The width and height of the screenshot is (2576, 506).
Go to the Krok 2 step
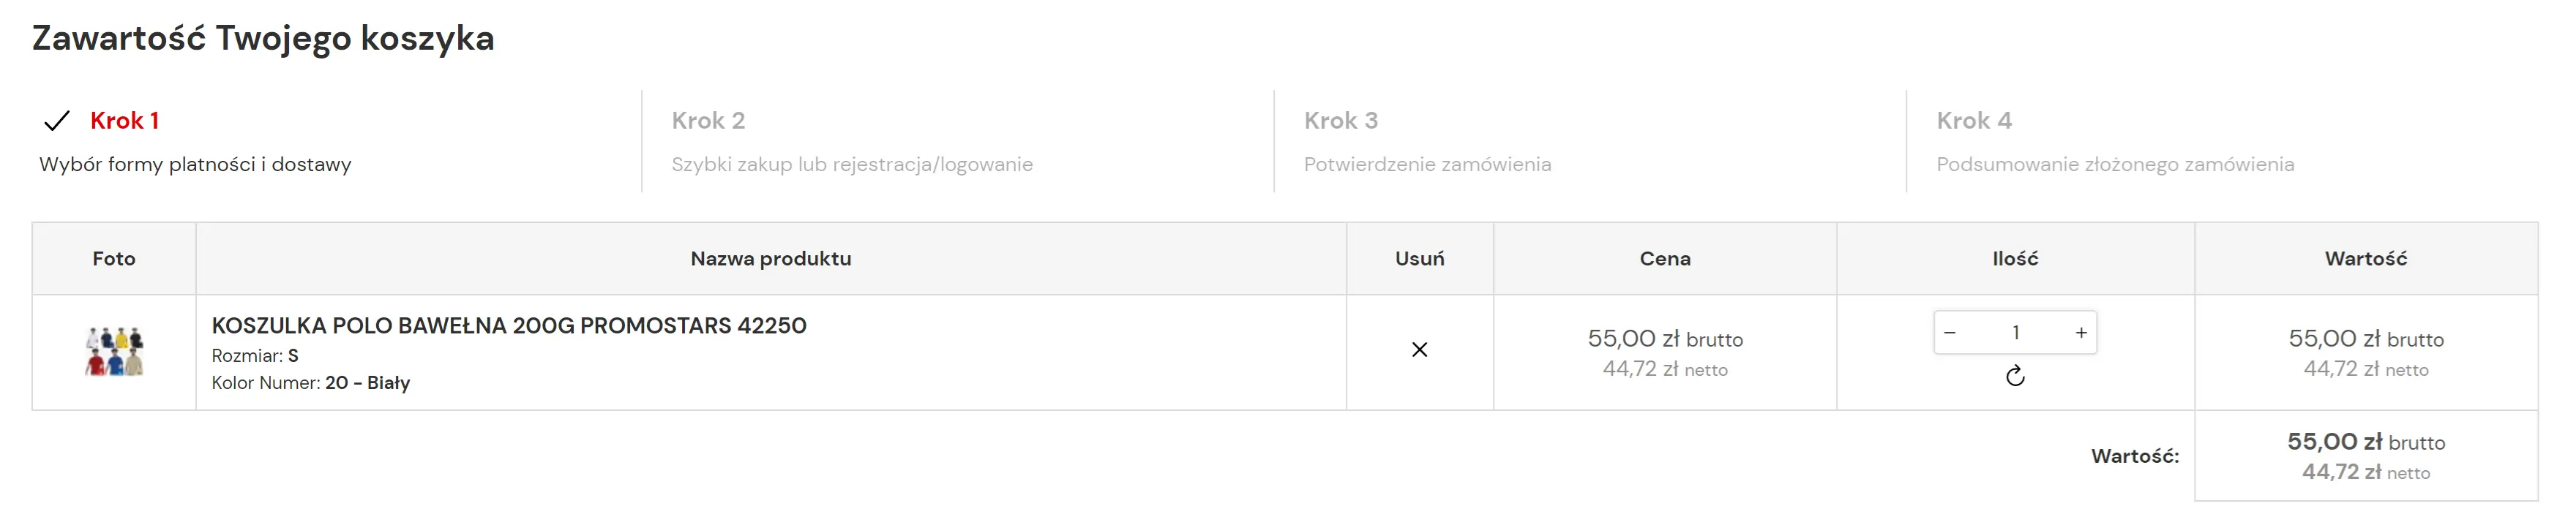coord(708,121)
